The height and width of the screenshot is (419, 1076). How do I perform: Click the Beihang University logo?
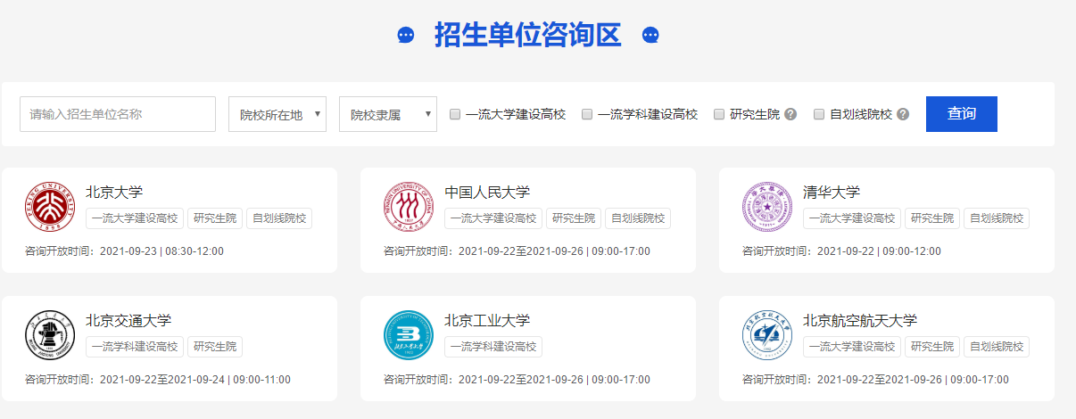coord(767,334)
